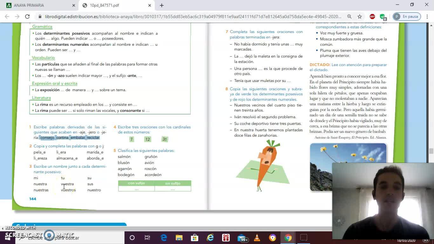Click the taskbar search box
Viewport: 434px width, 244px height.
(x=70, y=238)
